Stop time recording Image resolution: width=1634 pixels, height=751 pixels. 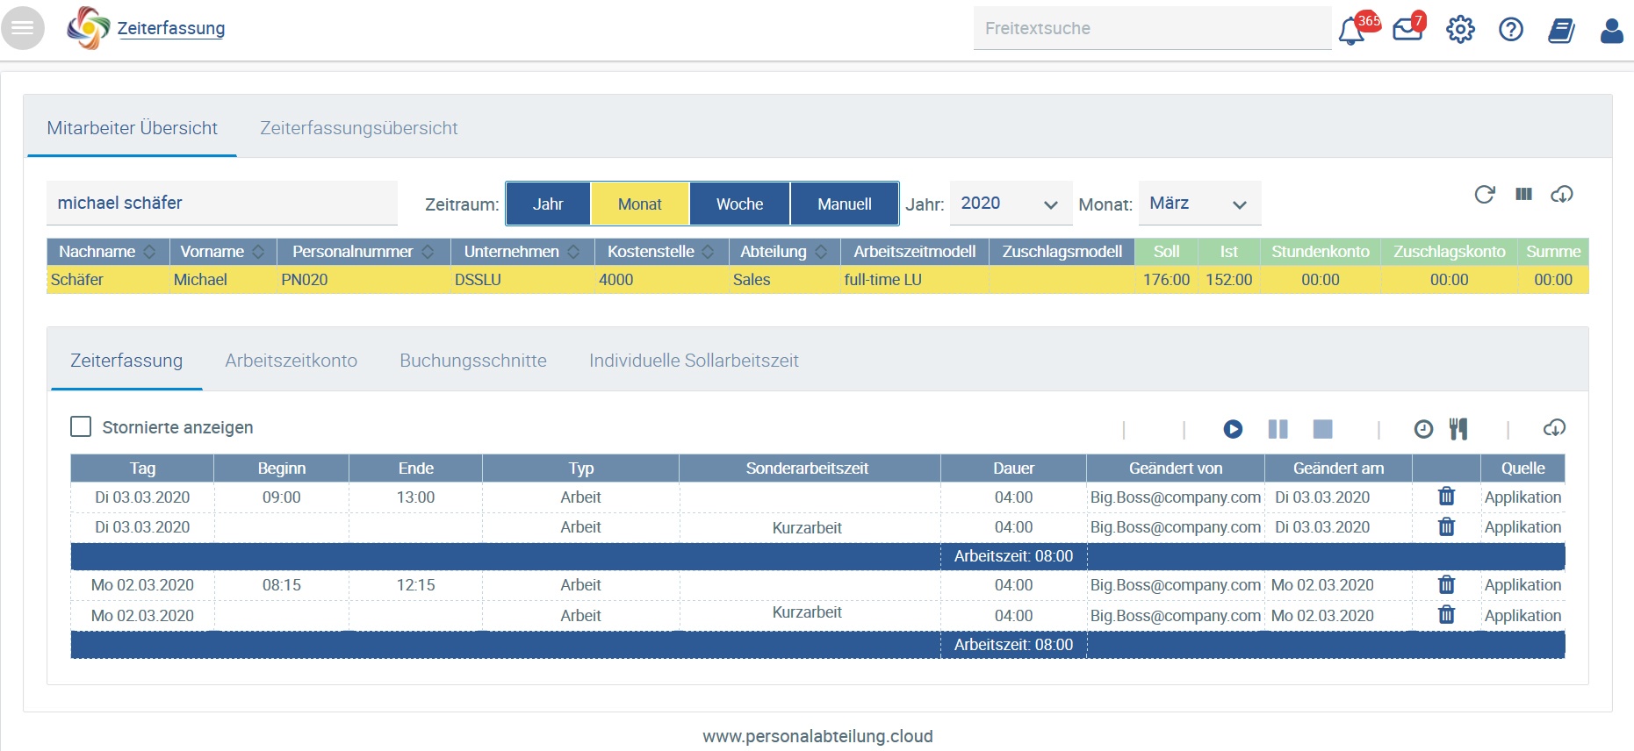tap(1323, 429)
